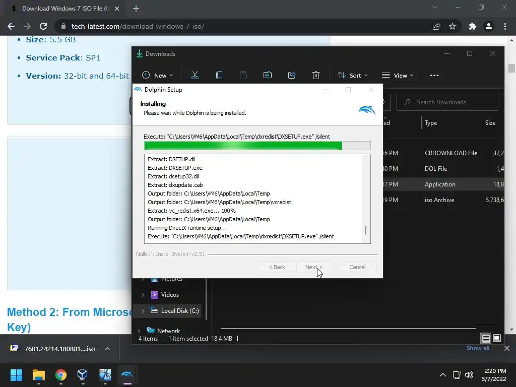Open Chrome profile avatar icon
The image size is (516, 387).
click(489, 26)
